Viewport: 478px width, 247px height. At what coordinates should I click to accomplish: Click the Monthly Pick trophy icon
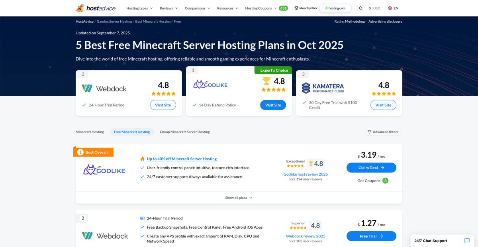click(x=296, y=8)
